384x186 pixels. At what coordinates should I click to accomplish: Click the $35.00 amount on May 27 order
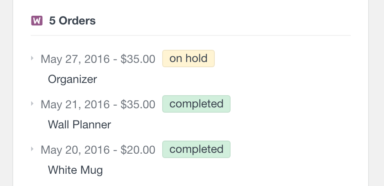point(138,59)
